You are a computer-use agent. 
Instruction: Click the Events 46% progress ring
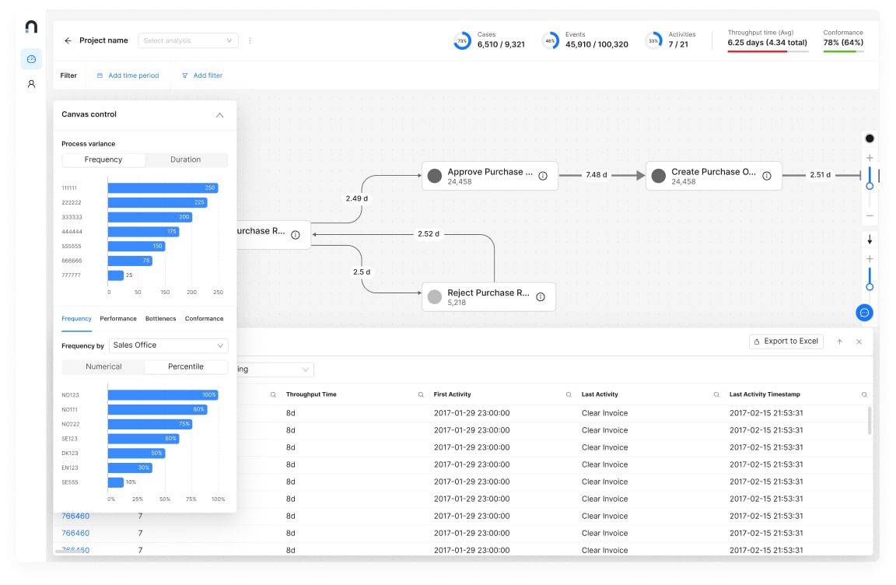tap(550, 40)
